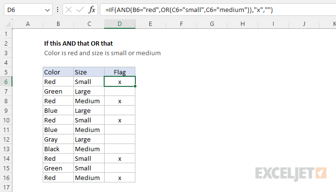Select active cell D6 containing x

[x=120, y=82]
